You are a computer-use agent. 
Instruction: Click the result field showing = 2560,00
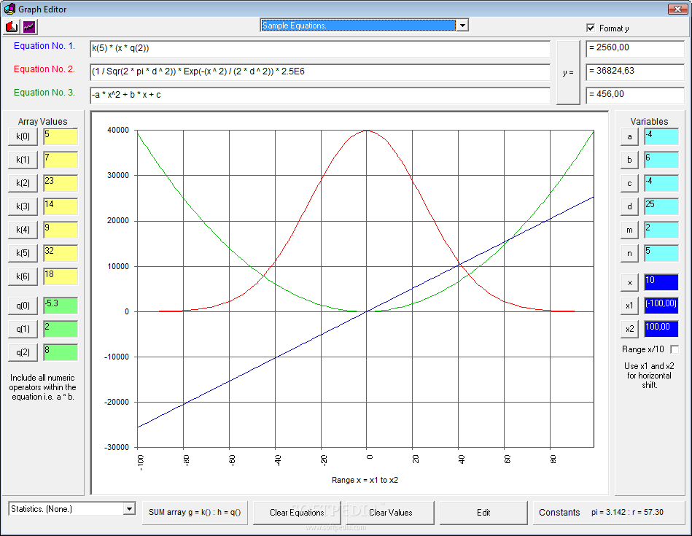[634, 49]
